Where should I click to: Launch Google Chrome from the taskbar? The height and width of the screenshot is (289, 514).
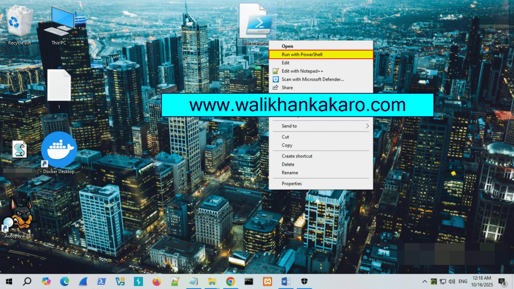point(230,281)
